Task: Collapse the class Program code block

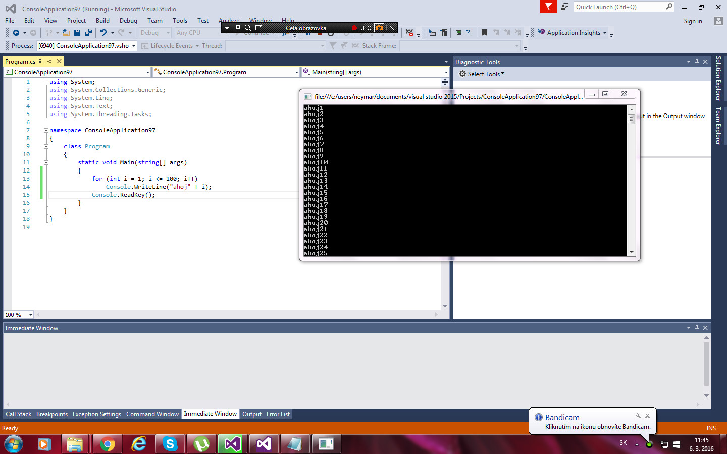Action: pos(46,146)
